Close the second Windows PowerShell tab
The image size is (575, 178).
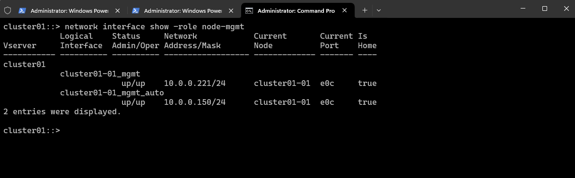231,10
